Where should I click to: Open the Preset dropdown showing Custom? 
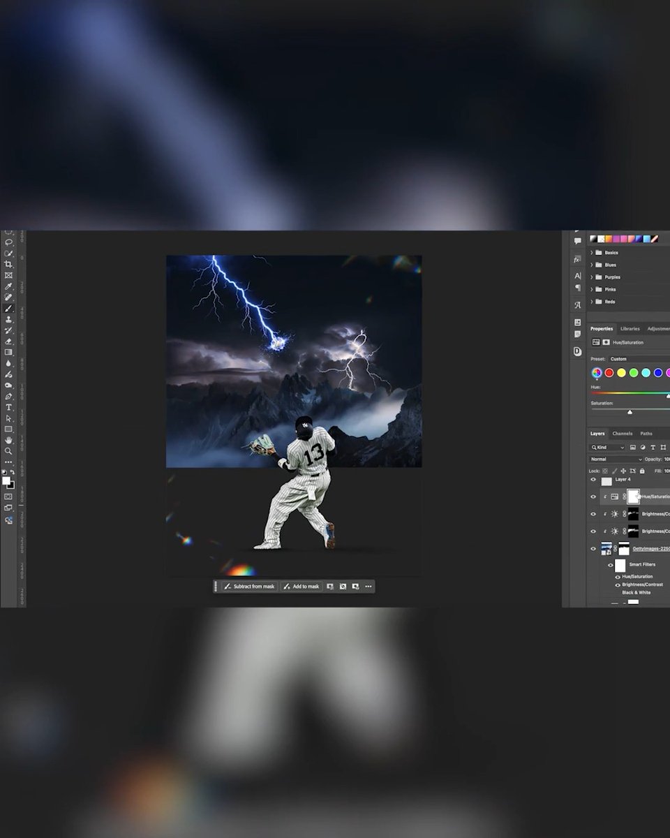point(639,359)
